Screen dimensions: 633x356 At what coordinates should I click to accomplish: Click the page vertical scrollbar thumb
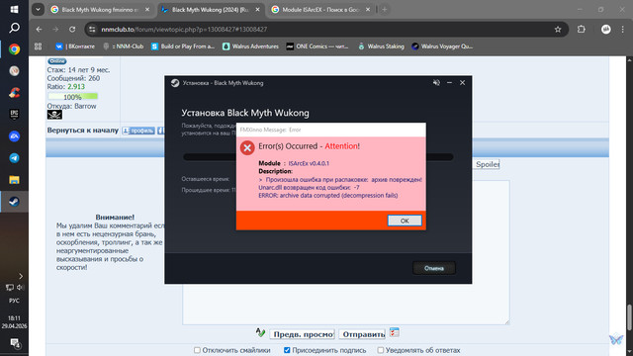(629, 317)
